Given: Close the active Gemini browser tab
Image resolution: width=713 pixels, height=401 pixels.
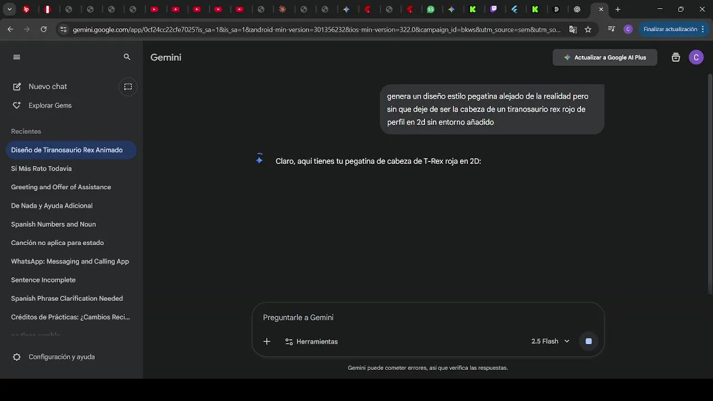Looking at the screenshot, I should [x=601, y=9].
